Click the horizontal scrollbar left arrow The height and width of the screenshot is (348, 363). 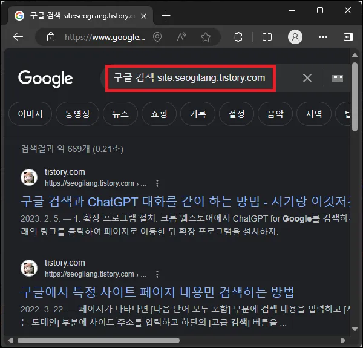[x=10, y=340]
